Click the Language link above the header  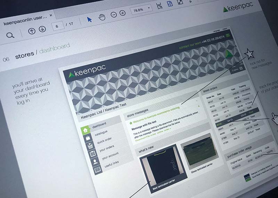(216, 31)
